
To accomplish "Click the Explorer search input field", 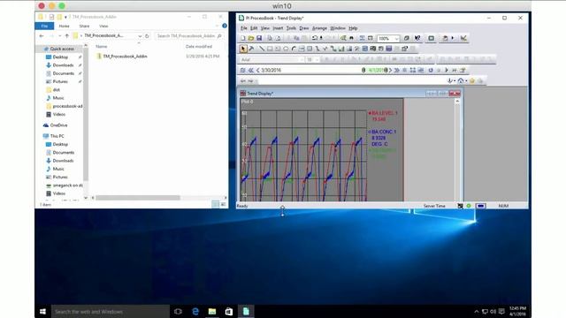I will pos(189,36).
